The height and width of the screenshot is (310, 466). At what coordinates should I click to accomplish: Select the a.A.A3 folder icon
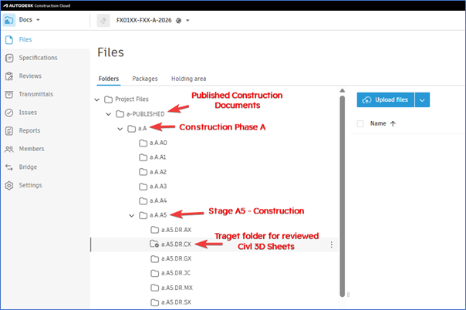click(143, 187)
